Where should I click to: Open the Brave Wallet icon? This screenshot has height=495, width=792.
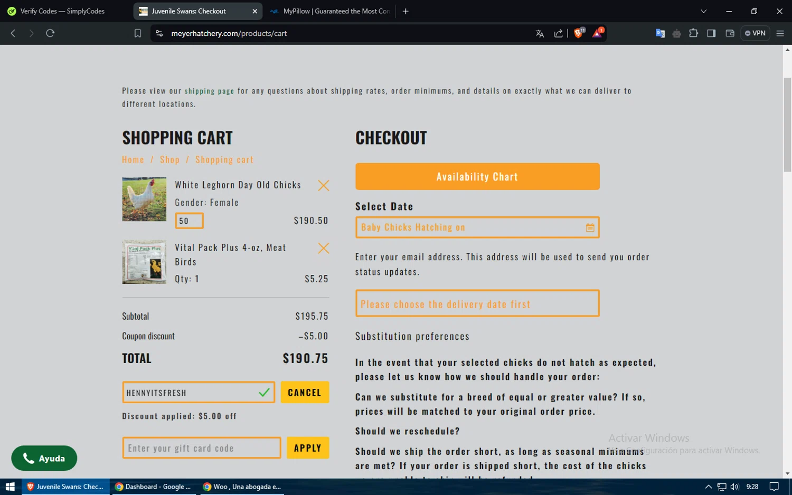click(730, 33)
